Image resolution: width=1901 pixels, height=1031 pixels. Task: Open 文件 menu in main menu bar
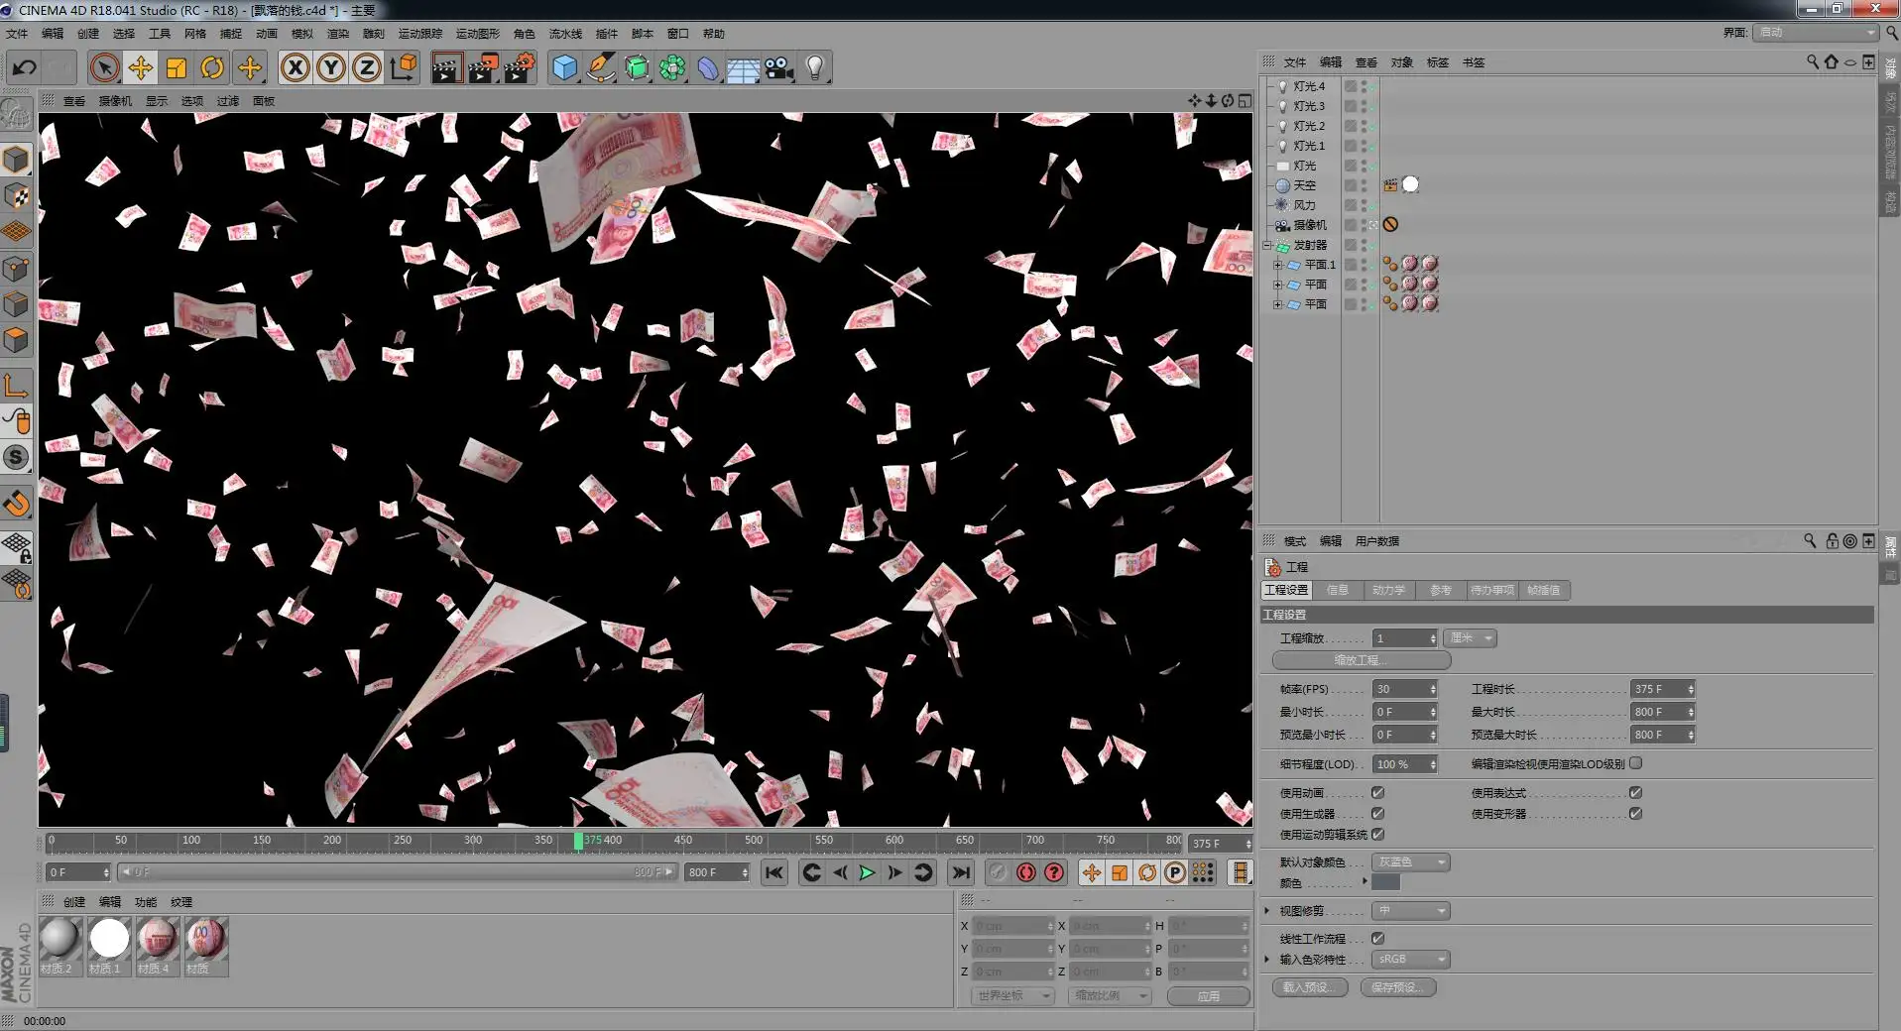click(x=17, y=34)
